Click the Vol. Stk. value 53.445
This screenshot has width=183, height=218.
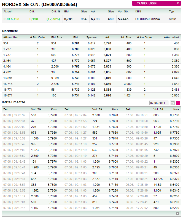tap(123, 19)
